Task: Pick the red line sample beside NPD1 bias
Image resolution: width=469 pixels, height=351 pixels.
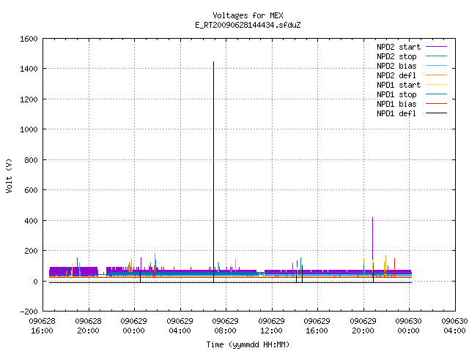Action: click(x=436, y=104)
